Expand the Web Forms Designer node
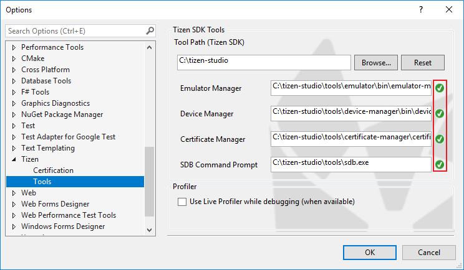464x270 pixels. (x=14, y=204)
